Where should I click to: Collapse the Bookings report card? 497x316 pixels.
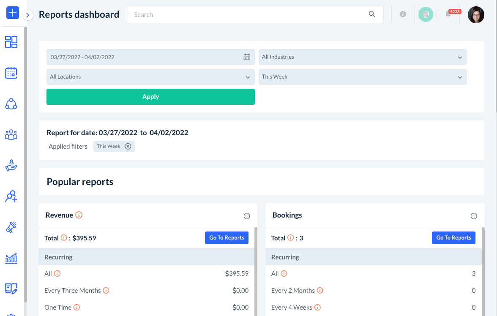pos(474,216)
